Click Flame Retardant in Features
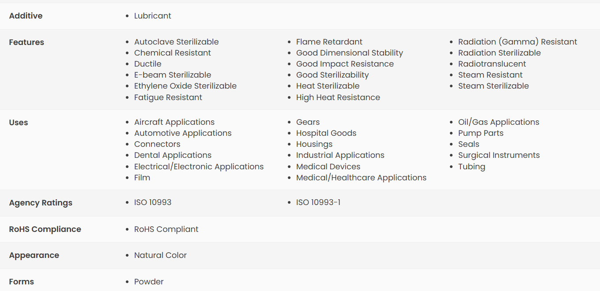The height and width of the screenshot is (291, 600). [329, 42]
